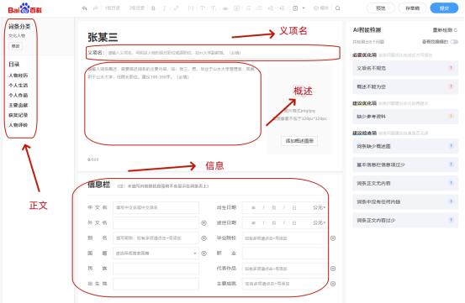Click the 预览 preview button
The width and height of the screenshot is (465, 303).
(x=380, y=8)
